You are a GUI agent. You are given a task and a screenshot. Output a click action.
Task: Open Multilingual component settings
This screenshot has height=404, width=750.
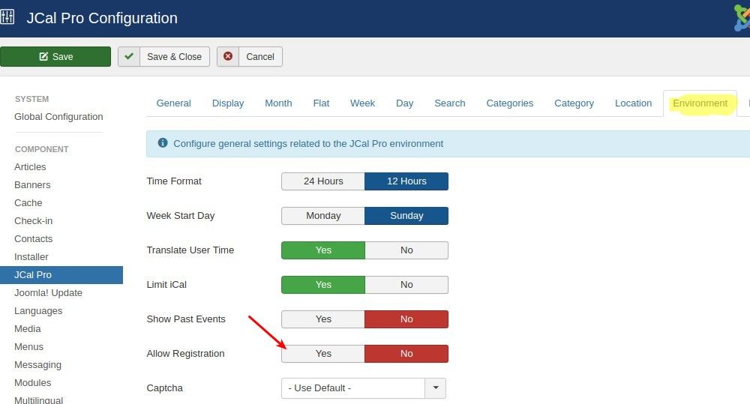point(38,400)
